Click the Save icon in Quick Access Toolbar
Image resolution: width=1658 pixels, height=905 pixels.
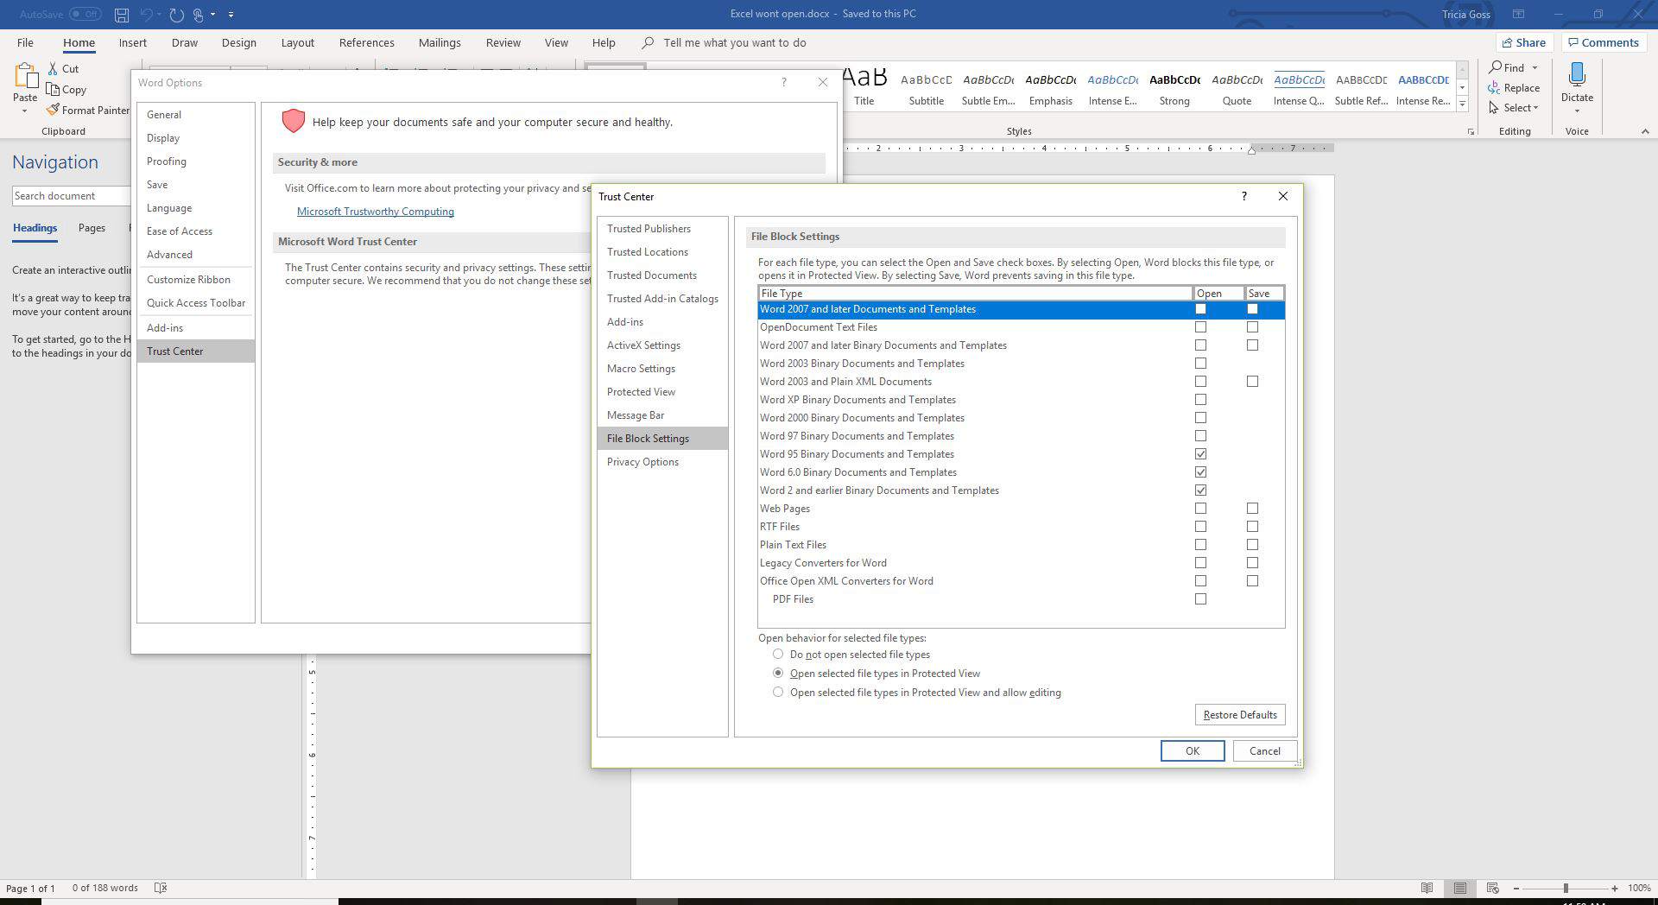pos(122,15)
